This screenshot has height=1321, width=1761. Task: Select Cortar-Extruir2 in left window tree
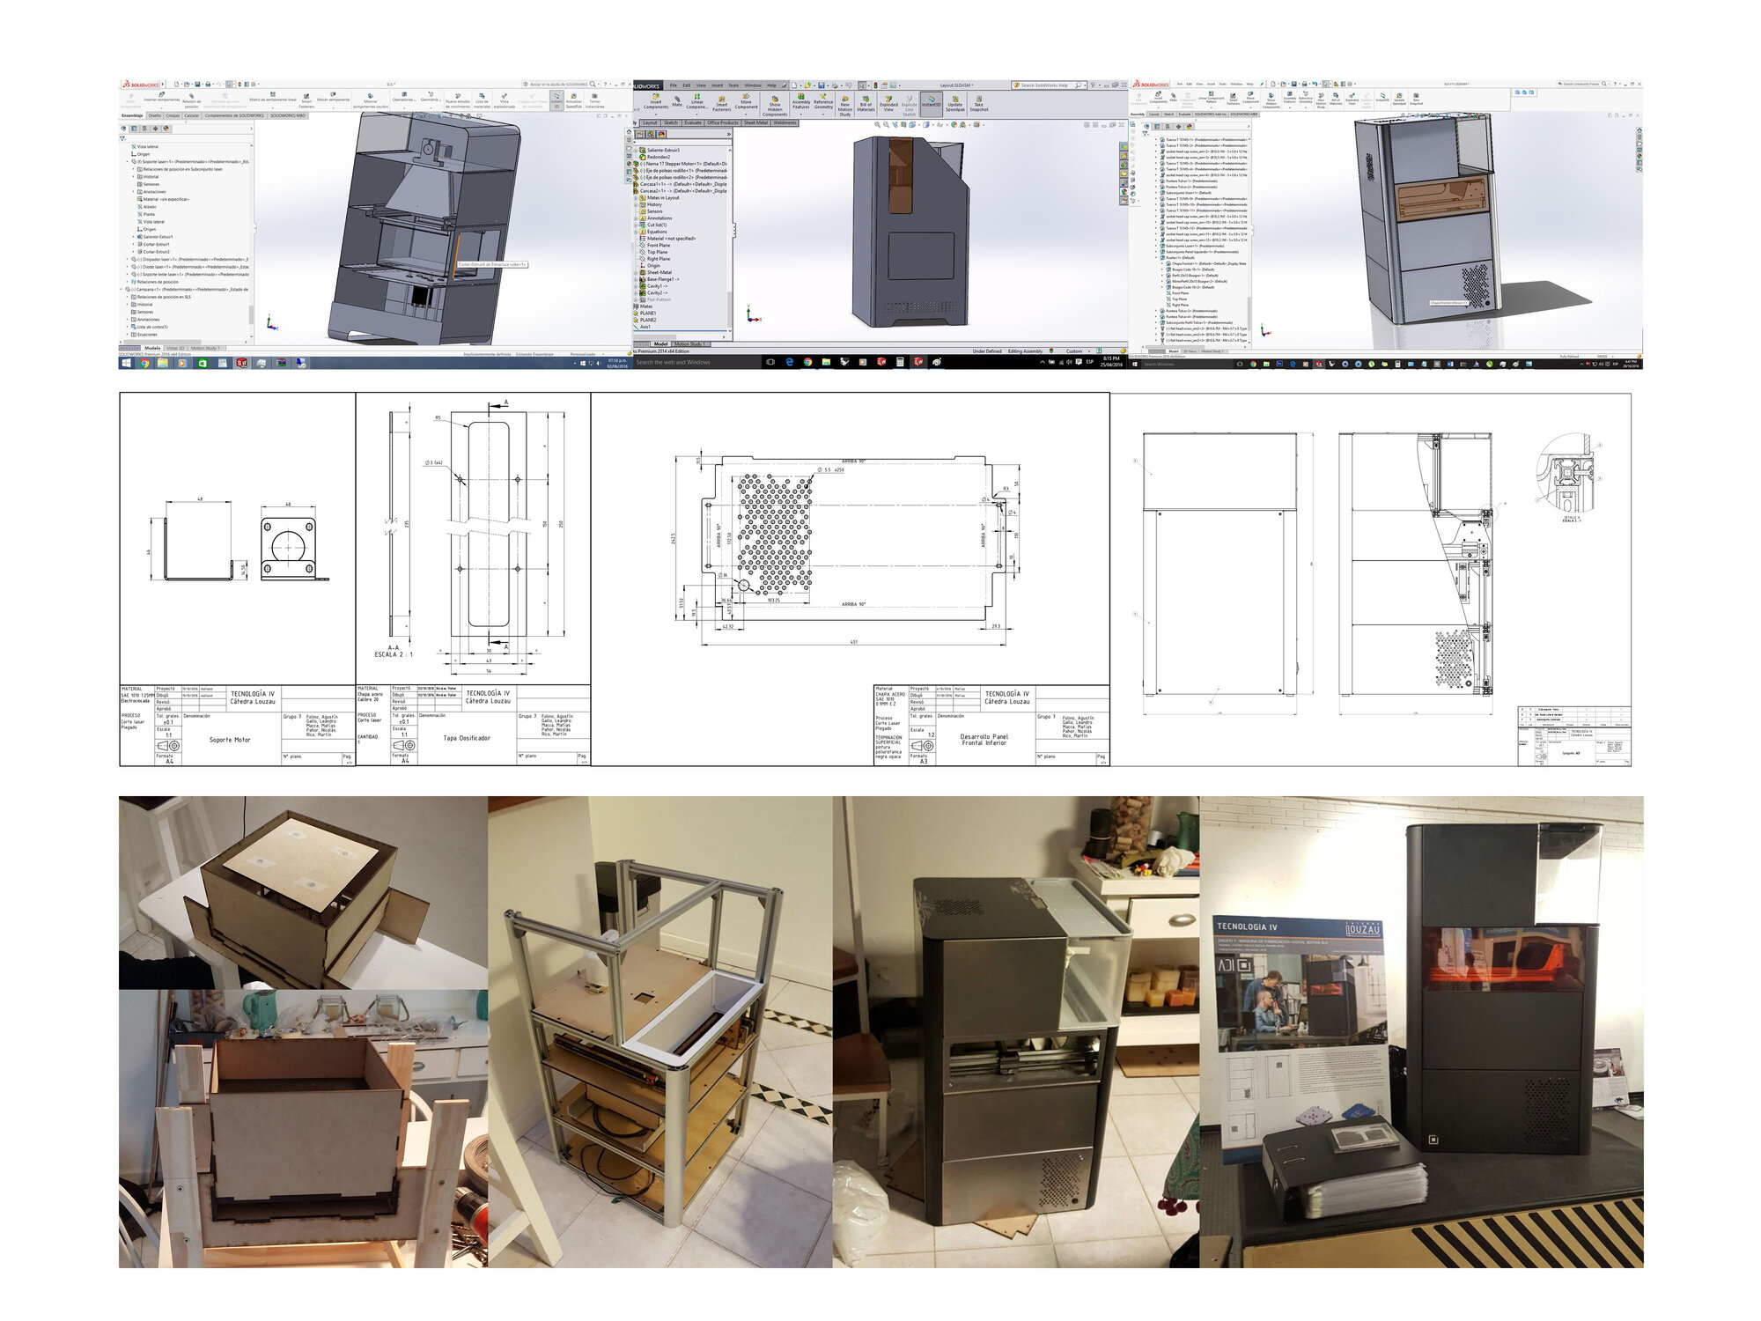(154, 252)
